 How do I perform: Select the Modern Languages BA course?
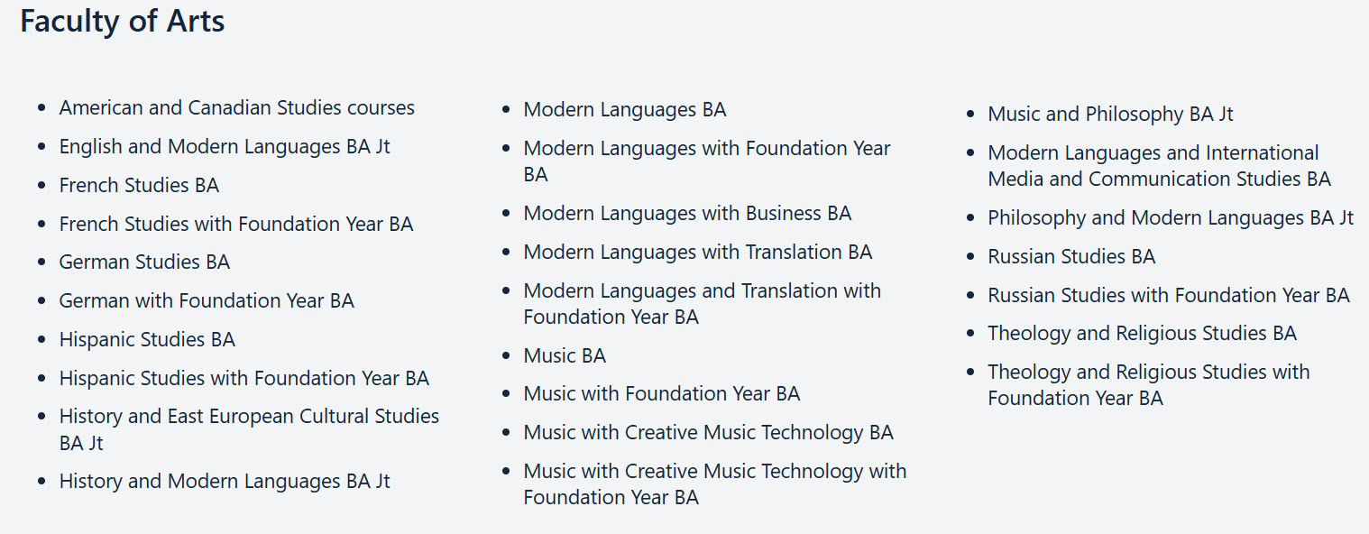pyautogui.click(x=625, y=110)
